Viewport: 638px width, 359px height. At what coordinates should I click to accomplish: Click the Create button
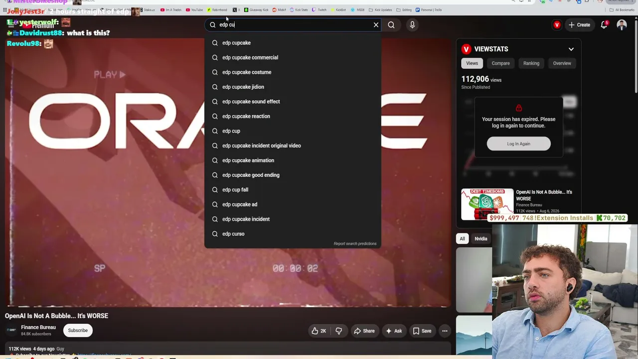click(579, 24)
